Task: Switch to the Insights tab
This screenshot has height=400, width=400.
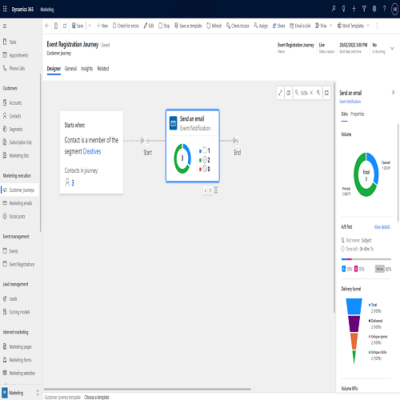Action: pos(87,69)
